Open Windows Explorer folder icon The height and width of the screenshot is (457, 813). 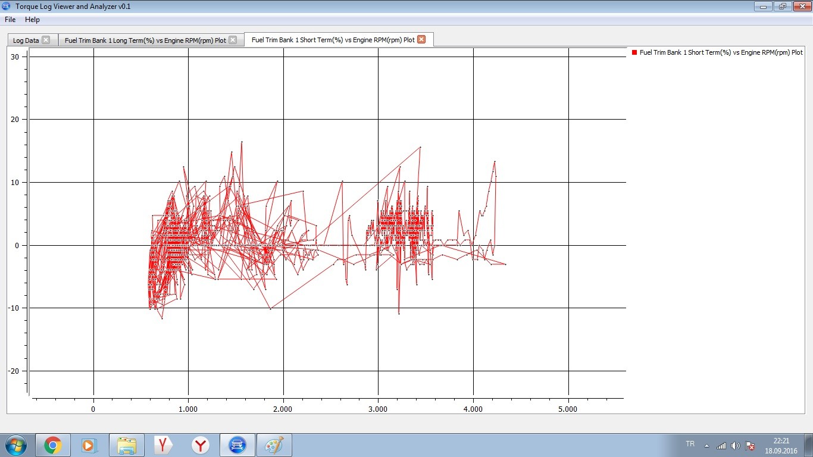pyautogui.click(x=127, y=445)
